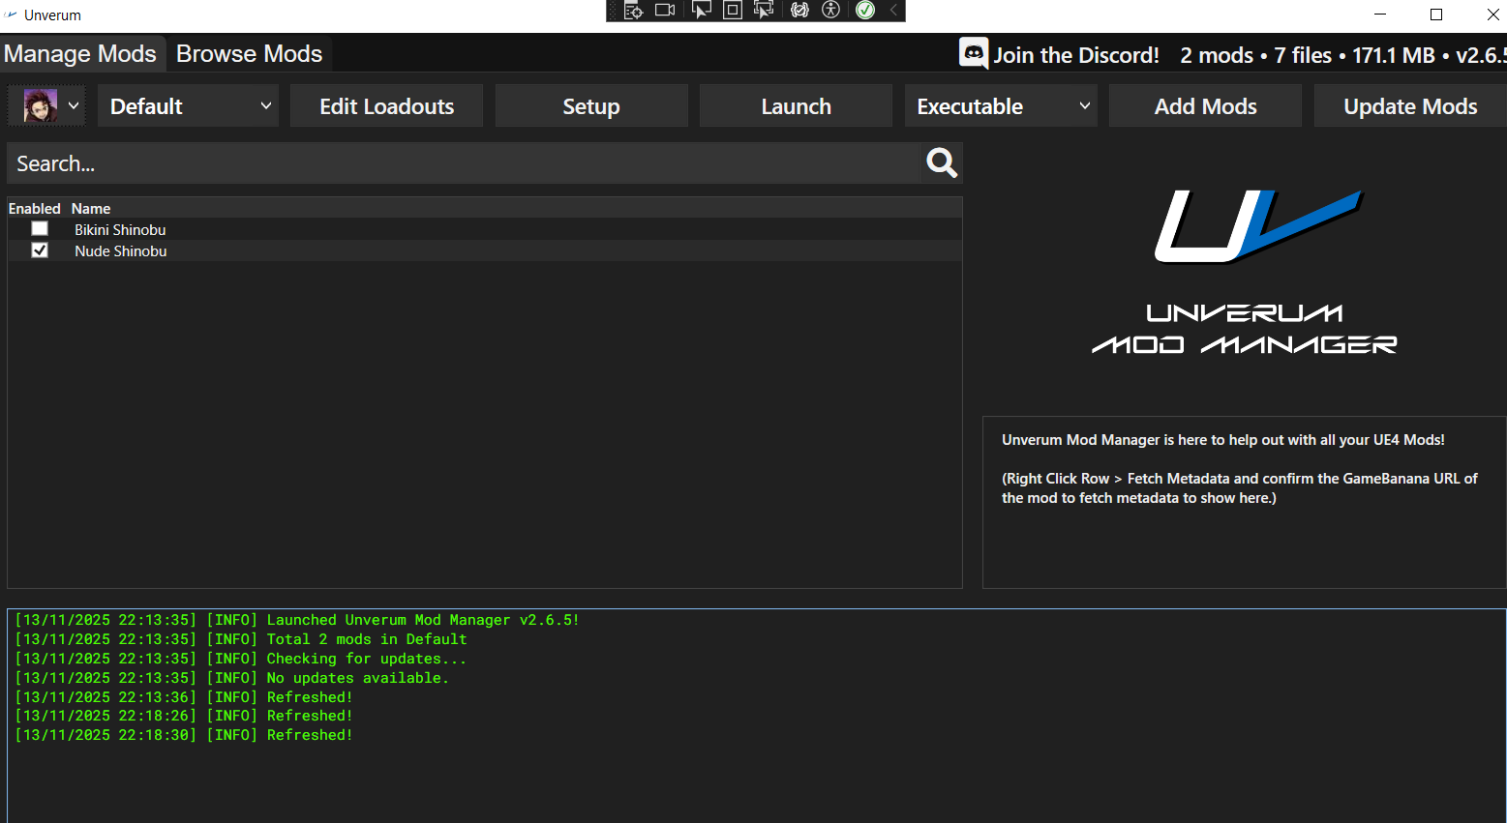Click the Update Mods button
This screenshot has height=823, width=1507.
pyautogui.click(x=1410, y=105)
